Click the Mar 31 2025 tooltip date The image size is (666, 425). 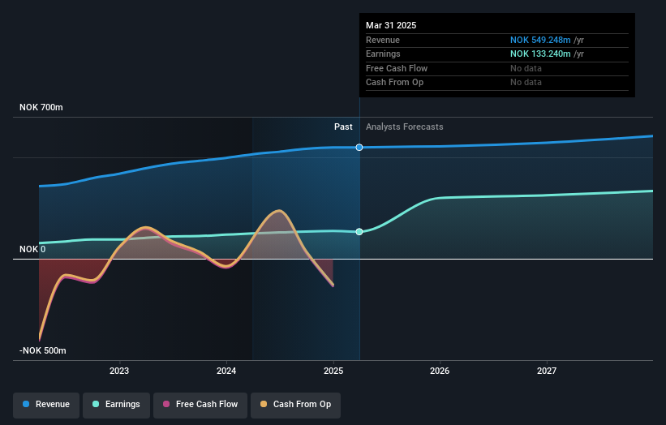coord(391,25)
